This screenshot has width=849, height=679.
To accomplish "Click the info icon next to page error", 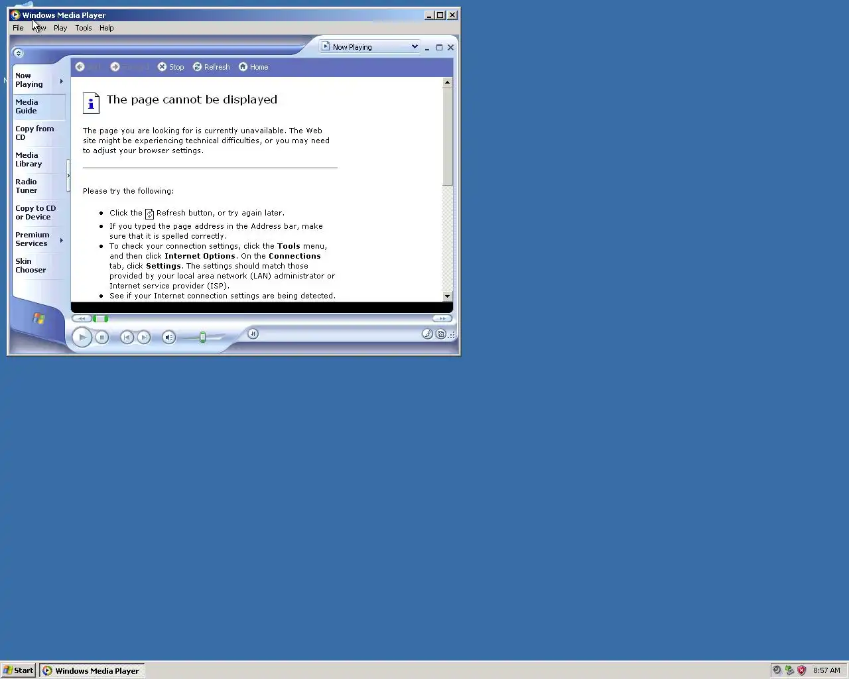I will tap(91, 103).
